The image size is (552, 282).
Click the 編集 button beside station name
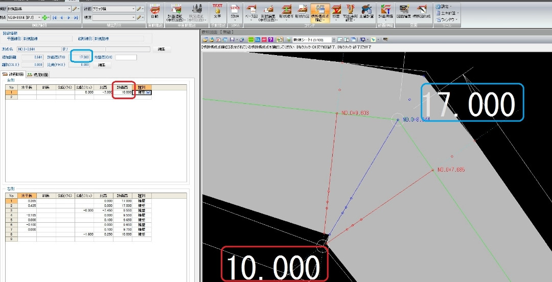[x=162, y=49]
